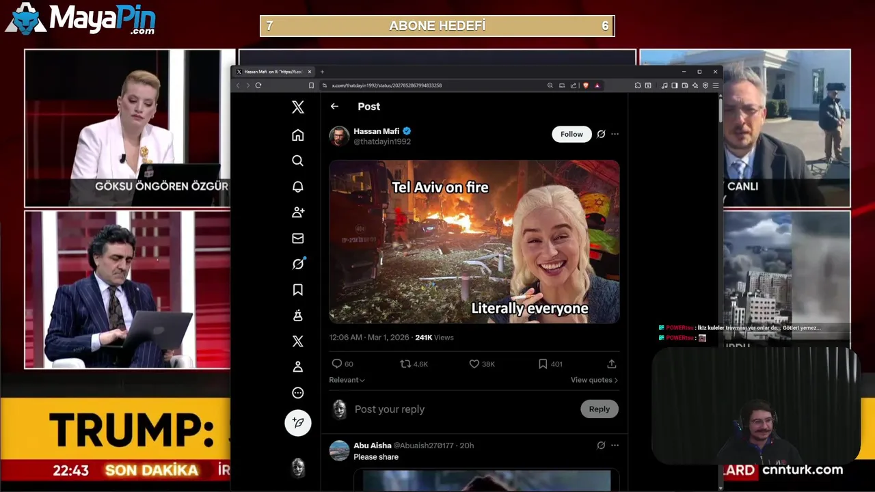Open Messages envelope icon
The width and height of the screenshot is (875, 492).
[x=297, y=238]
